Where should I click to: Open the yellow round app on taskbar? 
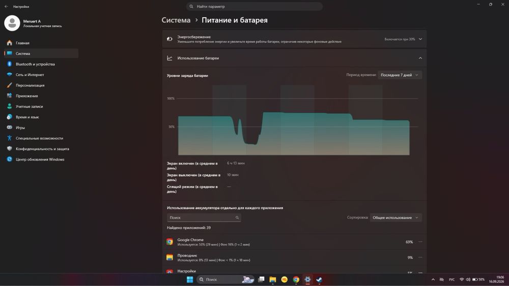coord(285,279)
